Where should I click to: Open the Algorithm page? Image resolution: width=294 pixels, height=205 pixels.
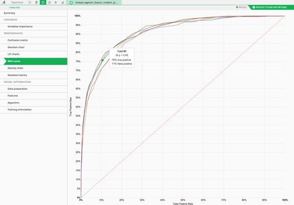tap(33, 103)
